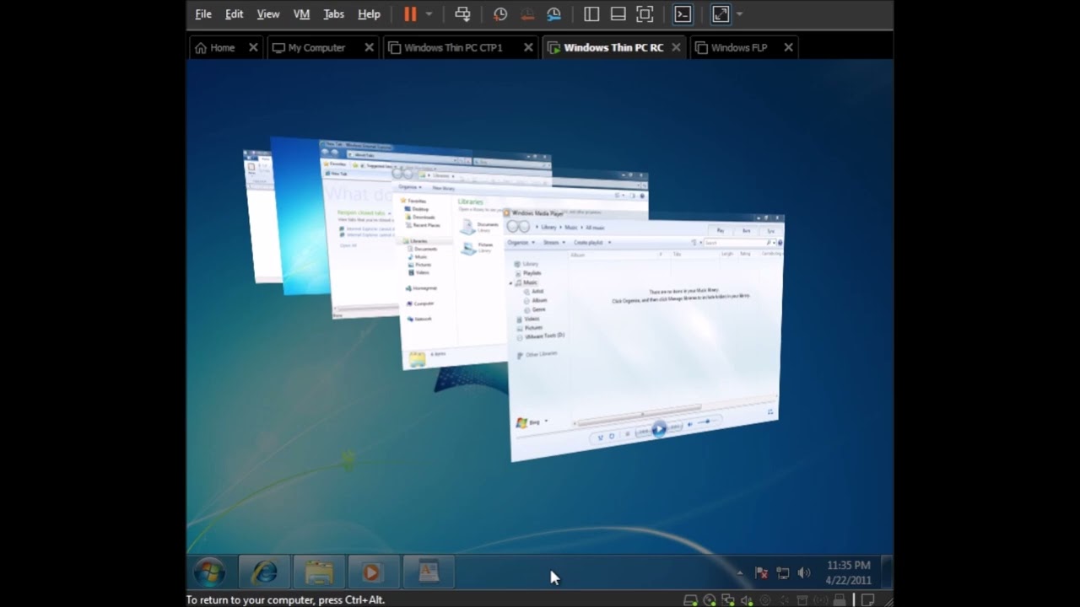Open the power options dropdown beside Pause
This screenshot has width=1080, height=607.
[x=429, y=14]
